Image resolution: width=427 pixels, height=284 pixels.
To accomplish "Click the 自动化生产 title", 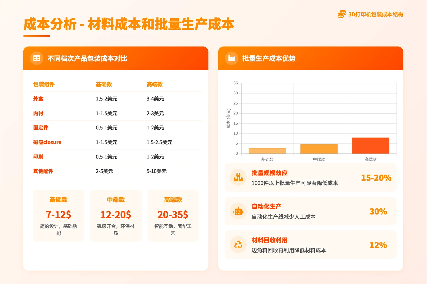I will point(266,207).
